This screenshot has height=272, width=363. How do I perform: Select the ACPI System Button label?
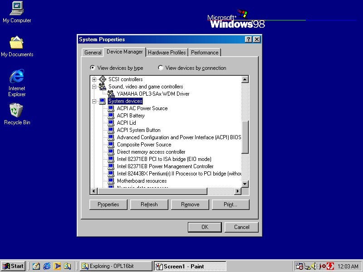point(138,130)
